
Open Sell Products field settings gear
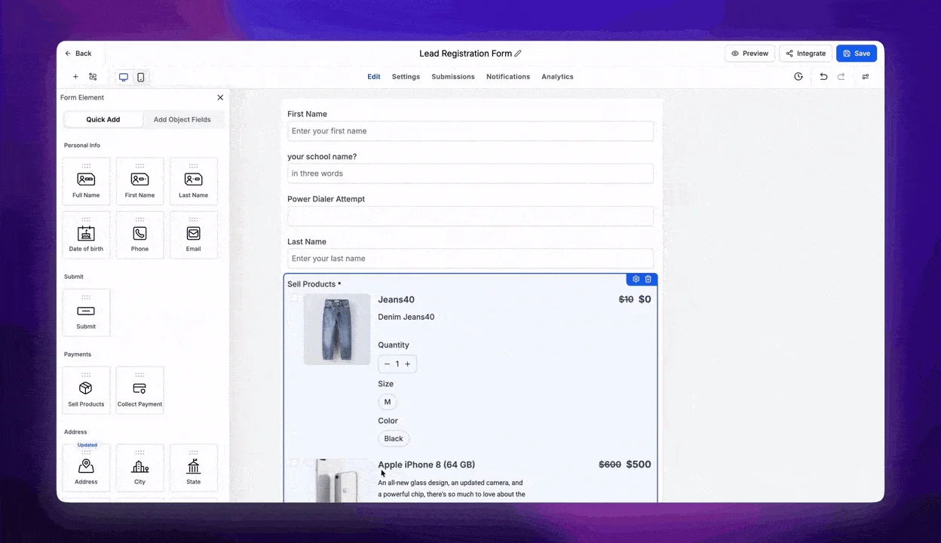(636, 279)
